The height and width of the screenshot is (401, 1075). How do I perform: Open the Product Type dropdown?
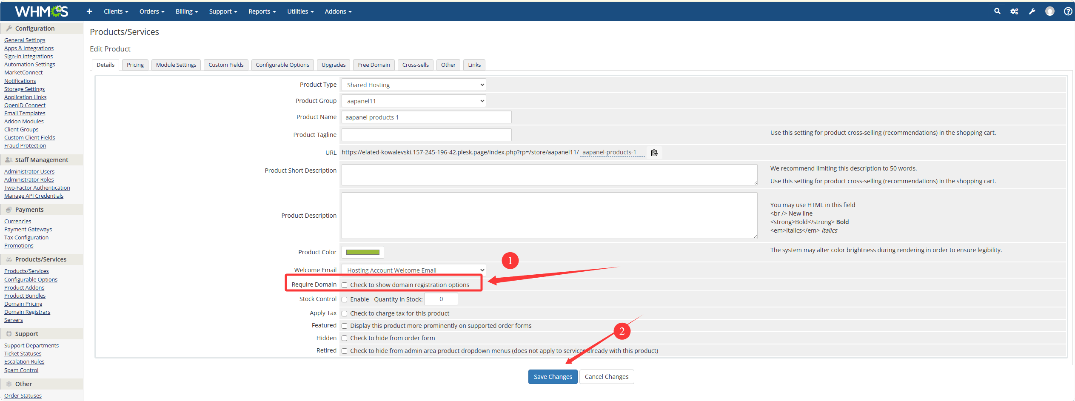click(413, 85)
